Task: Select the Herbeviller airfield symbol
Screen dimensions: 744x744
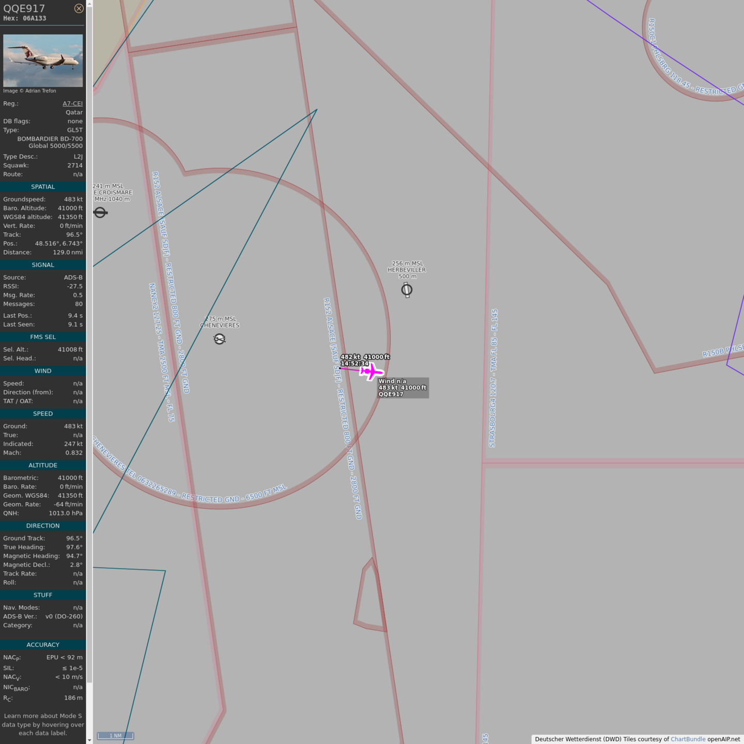Action: [407, 290]
